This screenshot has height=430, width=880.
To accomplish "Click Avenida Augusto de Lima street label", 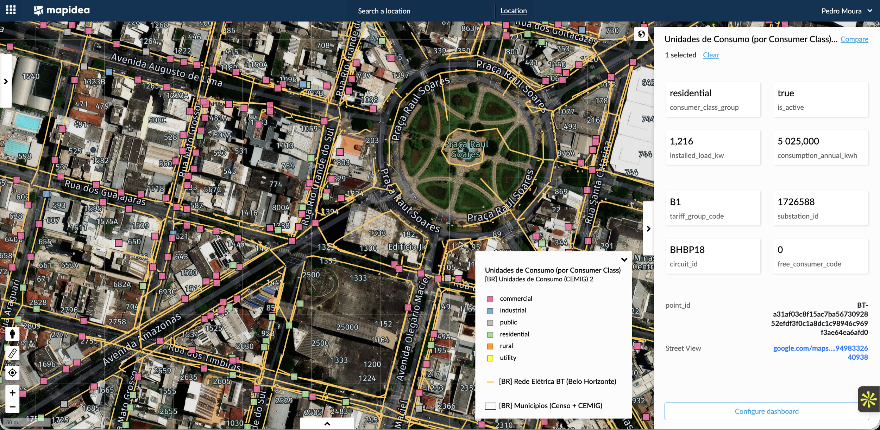I will point(166,70).
